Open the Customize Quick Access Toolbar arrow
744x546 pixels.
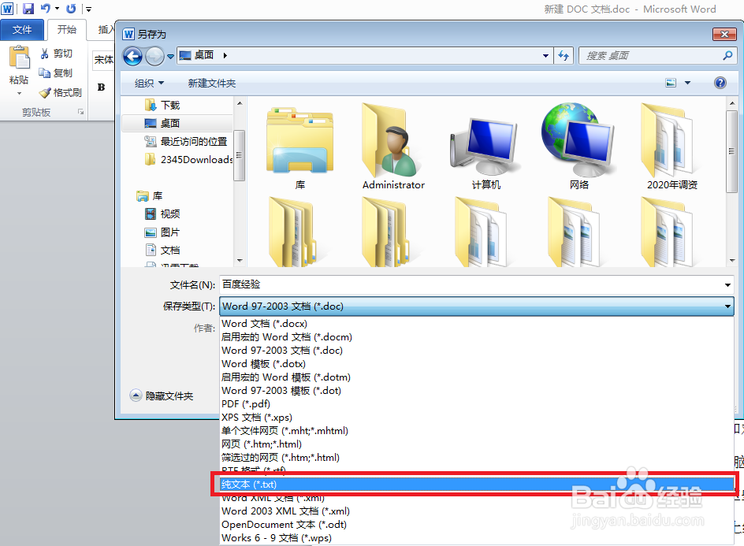88,9
